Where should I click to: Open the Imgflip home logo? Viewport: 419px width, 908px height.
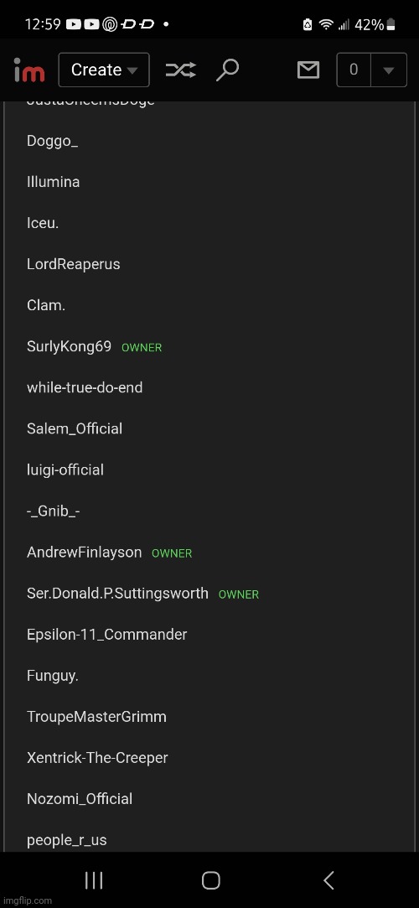pos(29,70)
